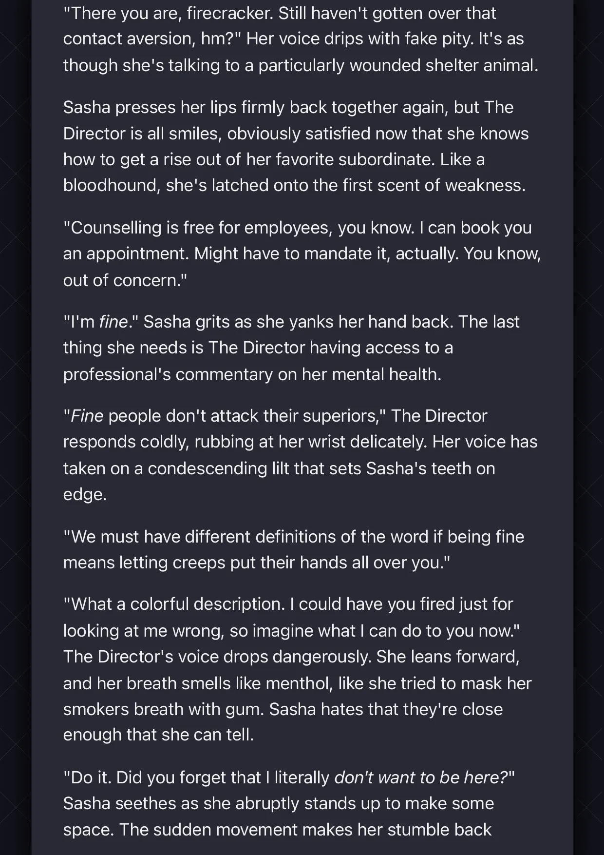The height and width of the screenshot is (855, 604).
Task: Click the lone word "edge." ending a paragraph
Action: [85, 494]
